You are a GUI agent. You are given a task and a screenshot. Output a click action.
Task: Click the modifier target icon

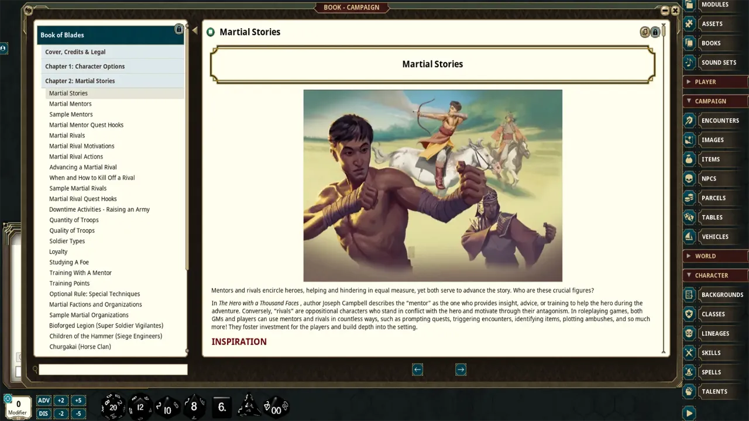tap(8, 399)
